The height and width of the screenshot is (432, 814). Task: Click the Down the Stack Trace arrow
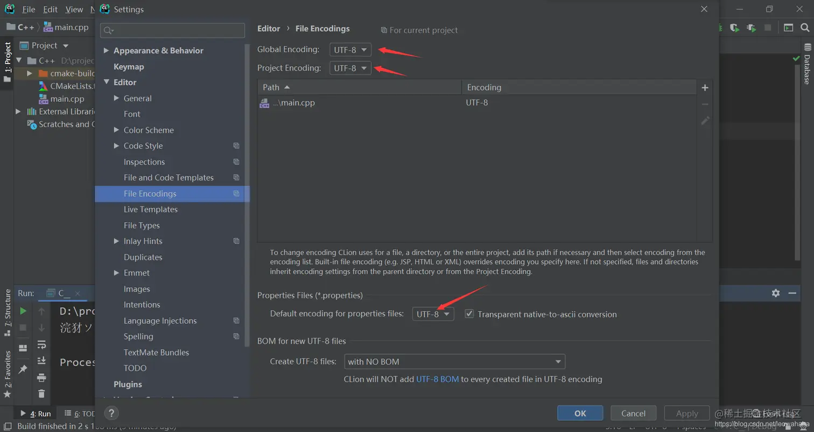tap(41, 328)
